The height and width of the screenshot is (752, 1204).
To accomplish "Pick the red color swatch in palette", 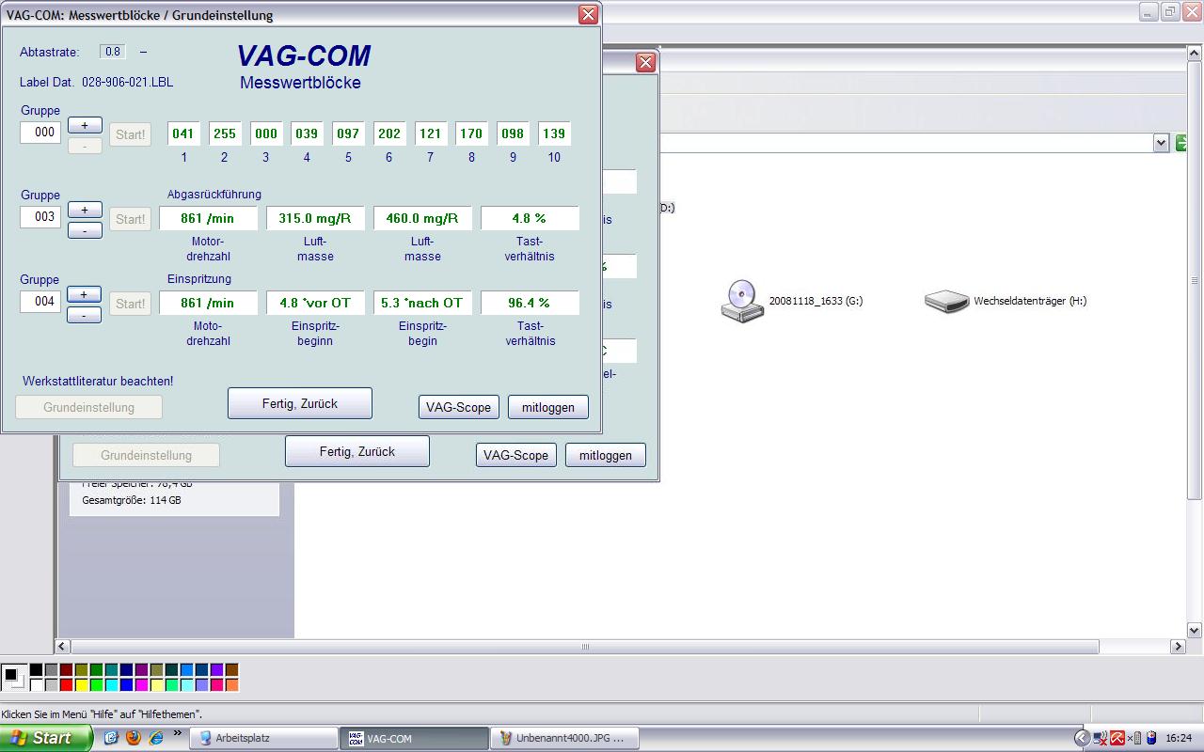I will [66, 685].
